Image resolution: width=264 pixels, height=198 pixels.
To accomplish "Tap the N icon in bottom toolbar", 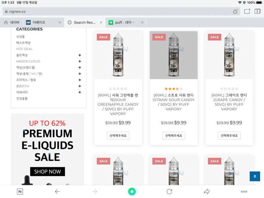I will click(20, 191).
